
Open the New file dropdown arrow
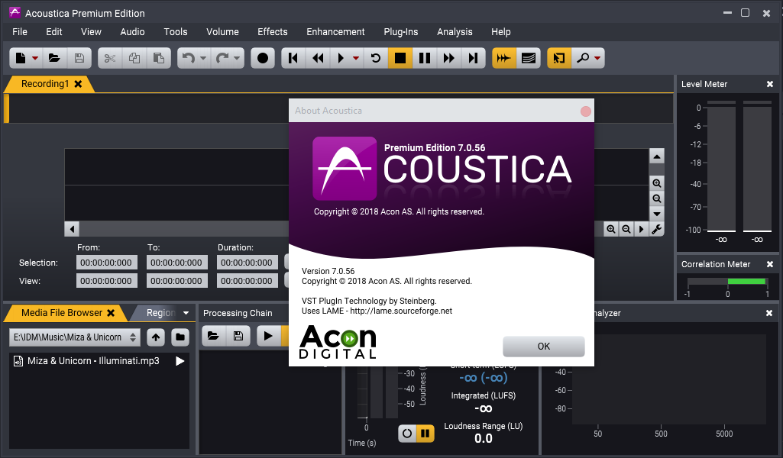point(35,58)
